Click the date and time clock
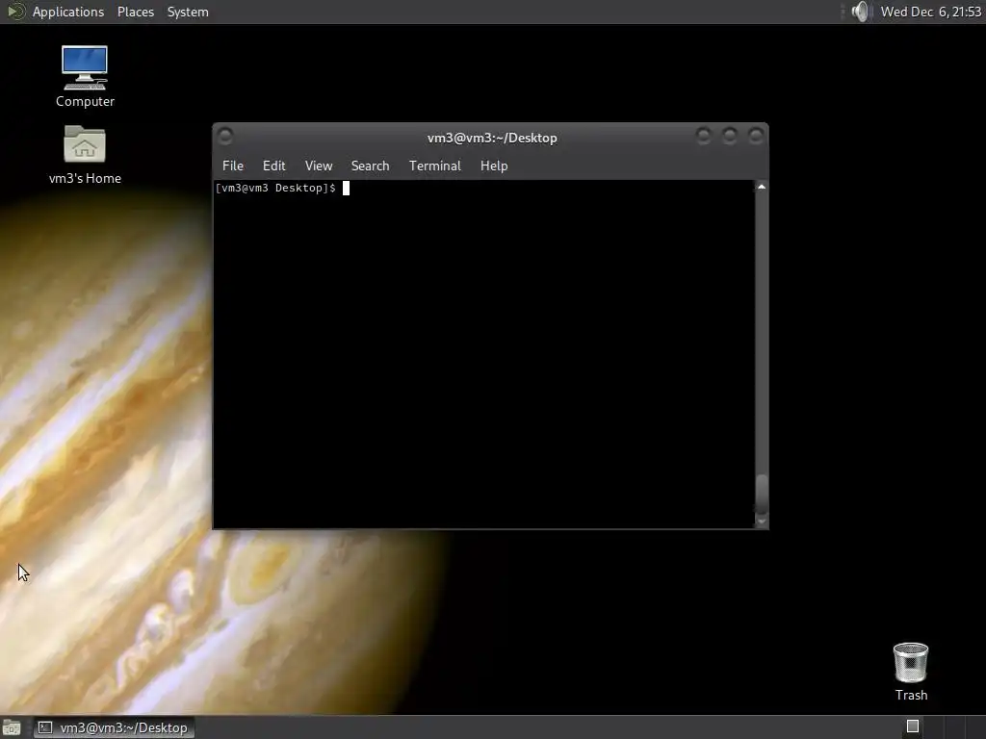 click(931, 12)
